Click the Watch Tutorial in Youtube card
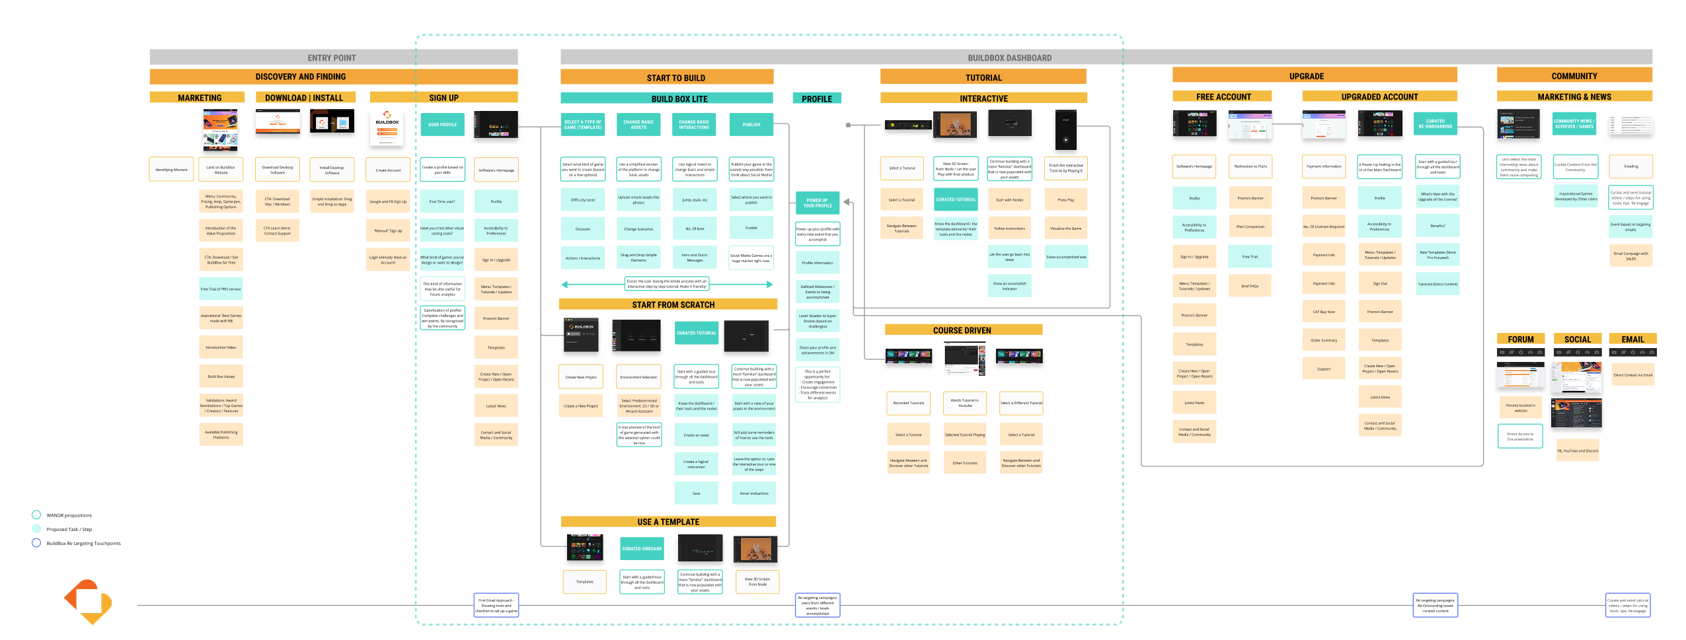Screen dimensions: 1686x640 (965, 402)
